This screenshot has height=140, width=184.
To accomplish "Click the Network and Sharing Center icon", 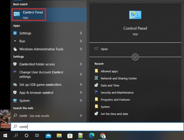I will (96, 78).
